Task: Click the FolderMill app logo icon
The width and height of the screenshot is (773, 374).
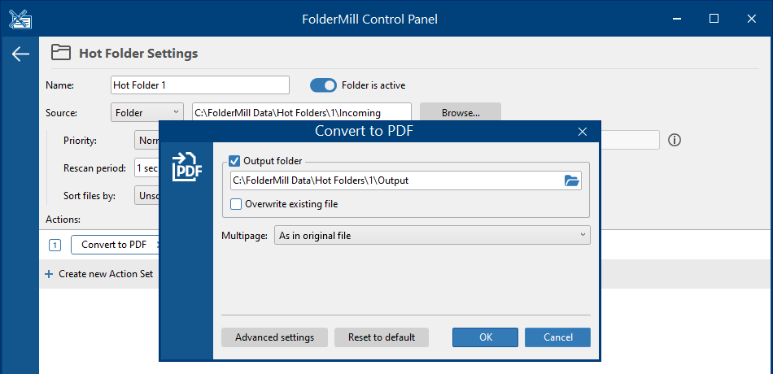Action: click(x=20, y=18)
